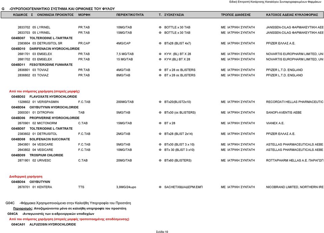
Task: Select the MICTONORM product name
Action: (47, 123)
